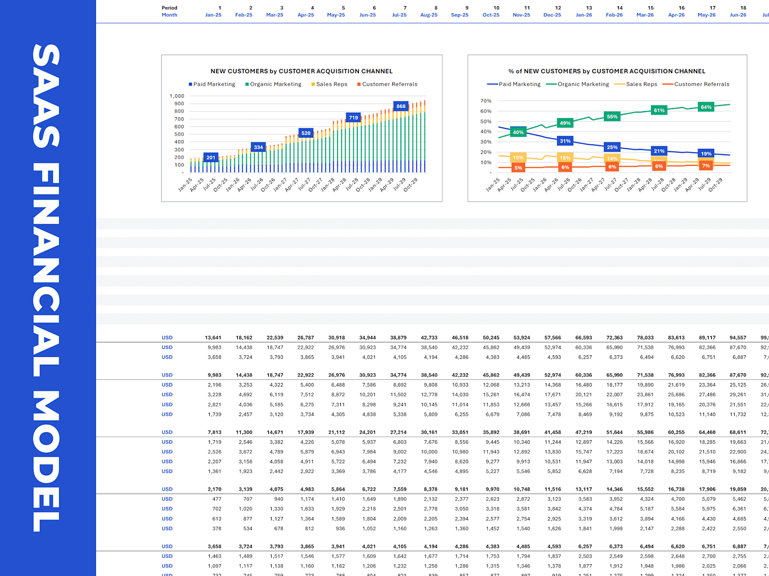Select the 31% Paid Marketing data label

point(565,141)
